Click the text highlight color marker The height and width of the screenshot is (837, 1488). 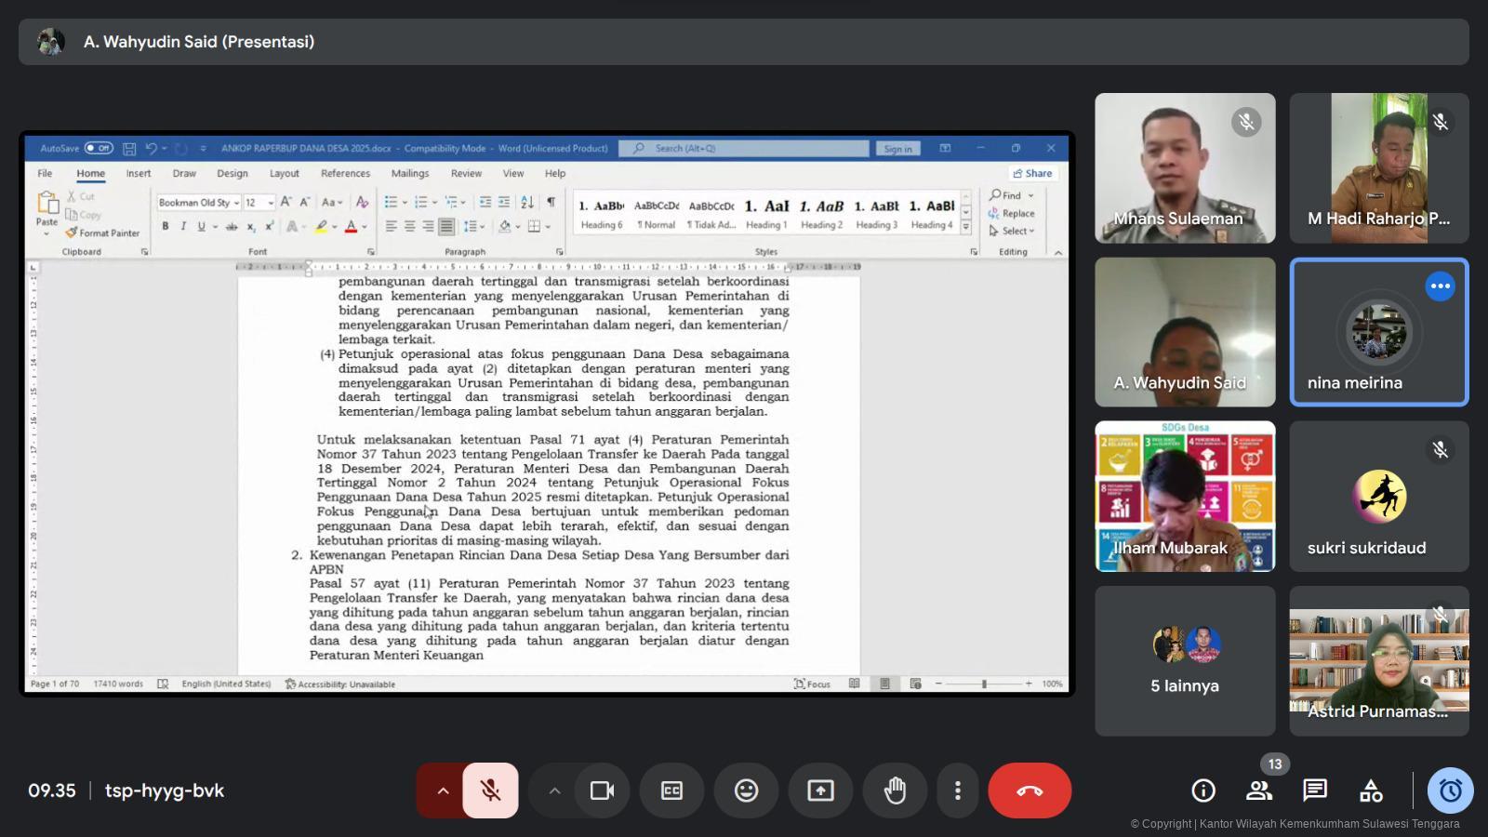(x=321, y=226)
